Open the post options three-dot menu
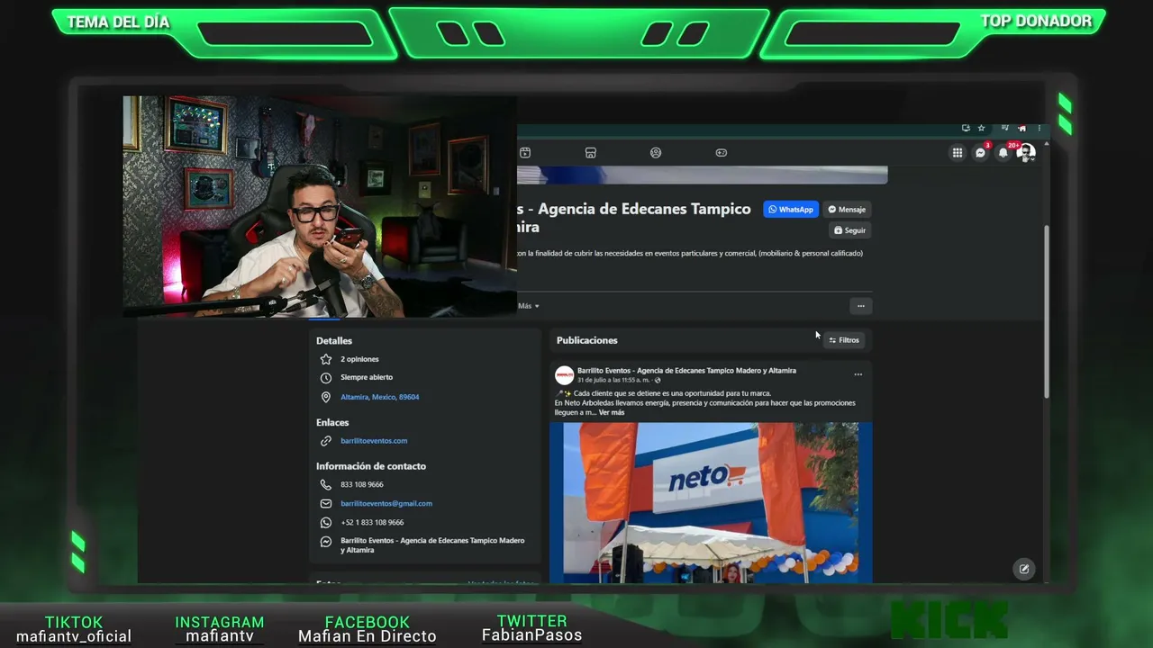Screen dimensions: 1153x648 [858, 374]
